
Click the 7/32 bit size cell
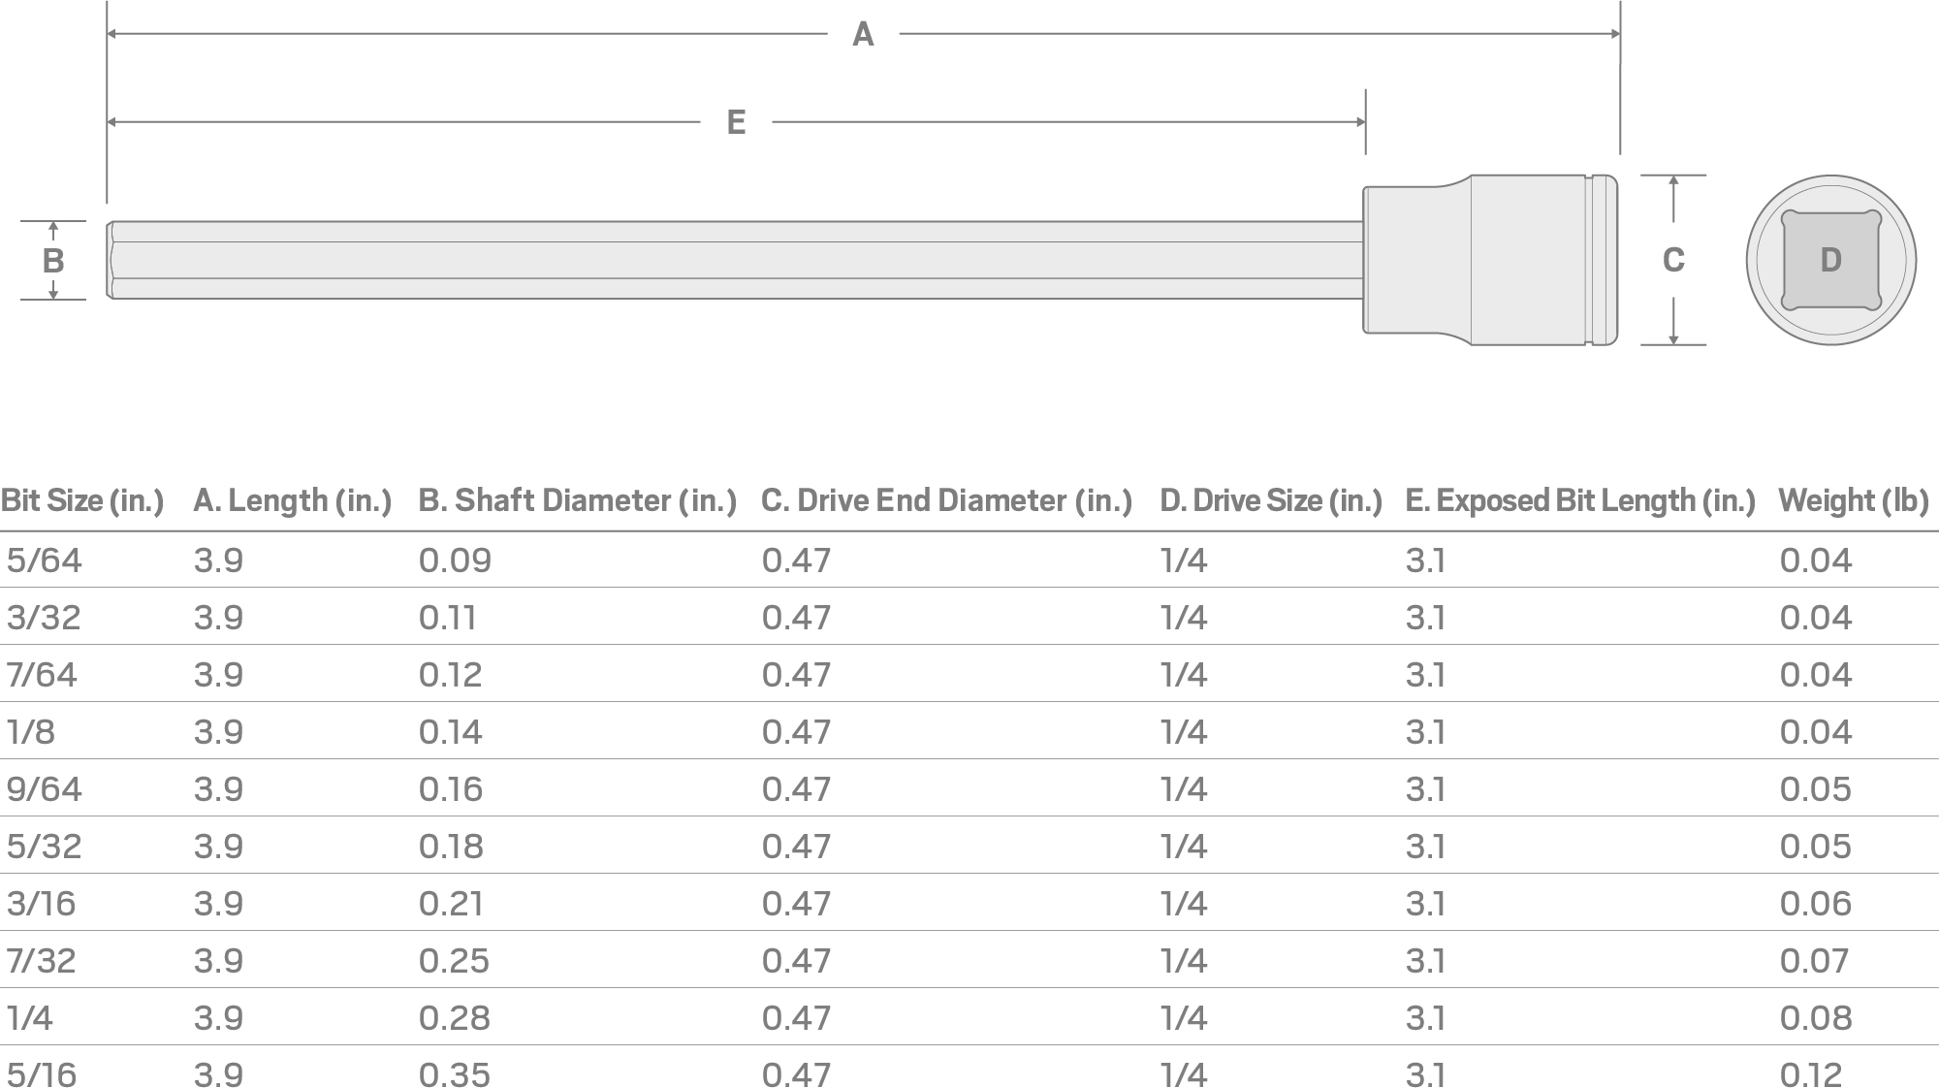click(x=42, y=961)
